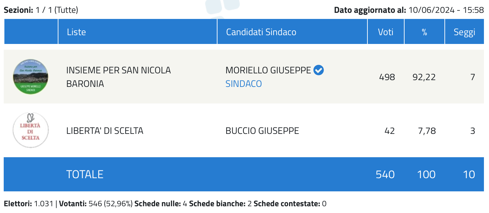
Task: Click the 92,22 percentage value
Action: [x=424, y=77]
